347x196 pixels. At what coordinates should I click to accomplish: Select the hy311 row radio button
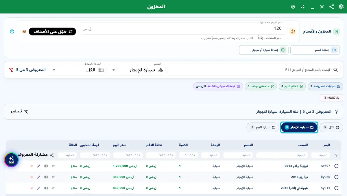[x=336, y=188]
